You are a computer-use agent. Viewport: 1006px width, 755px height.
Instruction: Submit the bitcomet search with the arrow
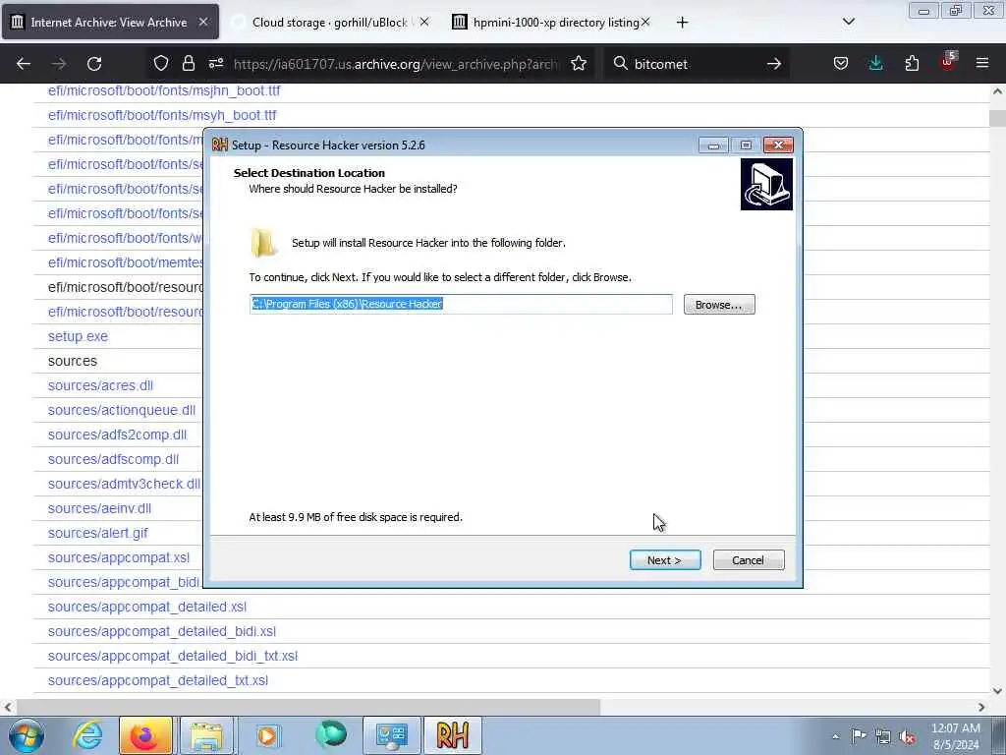[774, 64]
